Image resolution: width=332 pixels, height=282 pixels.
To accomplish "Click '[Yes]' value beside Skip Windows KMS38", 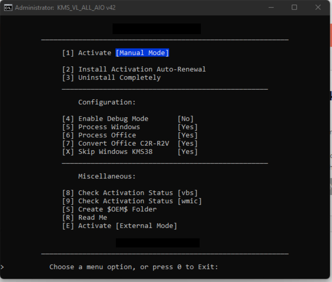I will [188, 152].
